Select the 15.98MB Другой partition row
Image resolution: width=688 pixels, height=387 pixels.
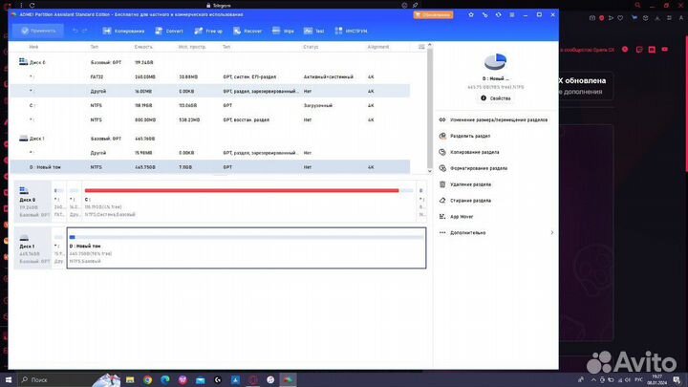(210, 153)
